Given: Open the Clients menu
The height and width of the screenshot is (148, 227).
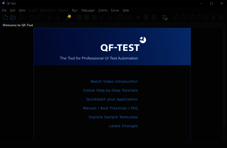Looking at the screenshot, I should (103, 10).
